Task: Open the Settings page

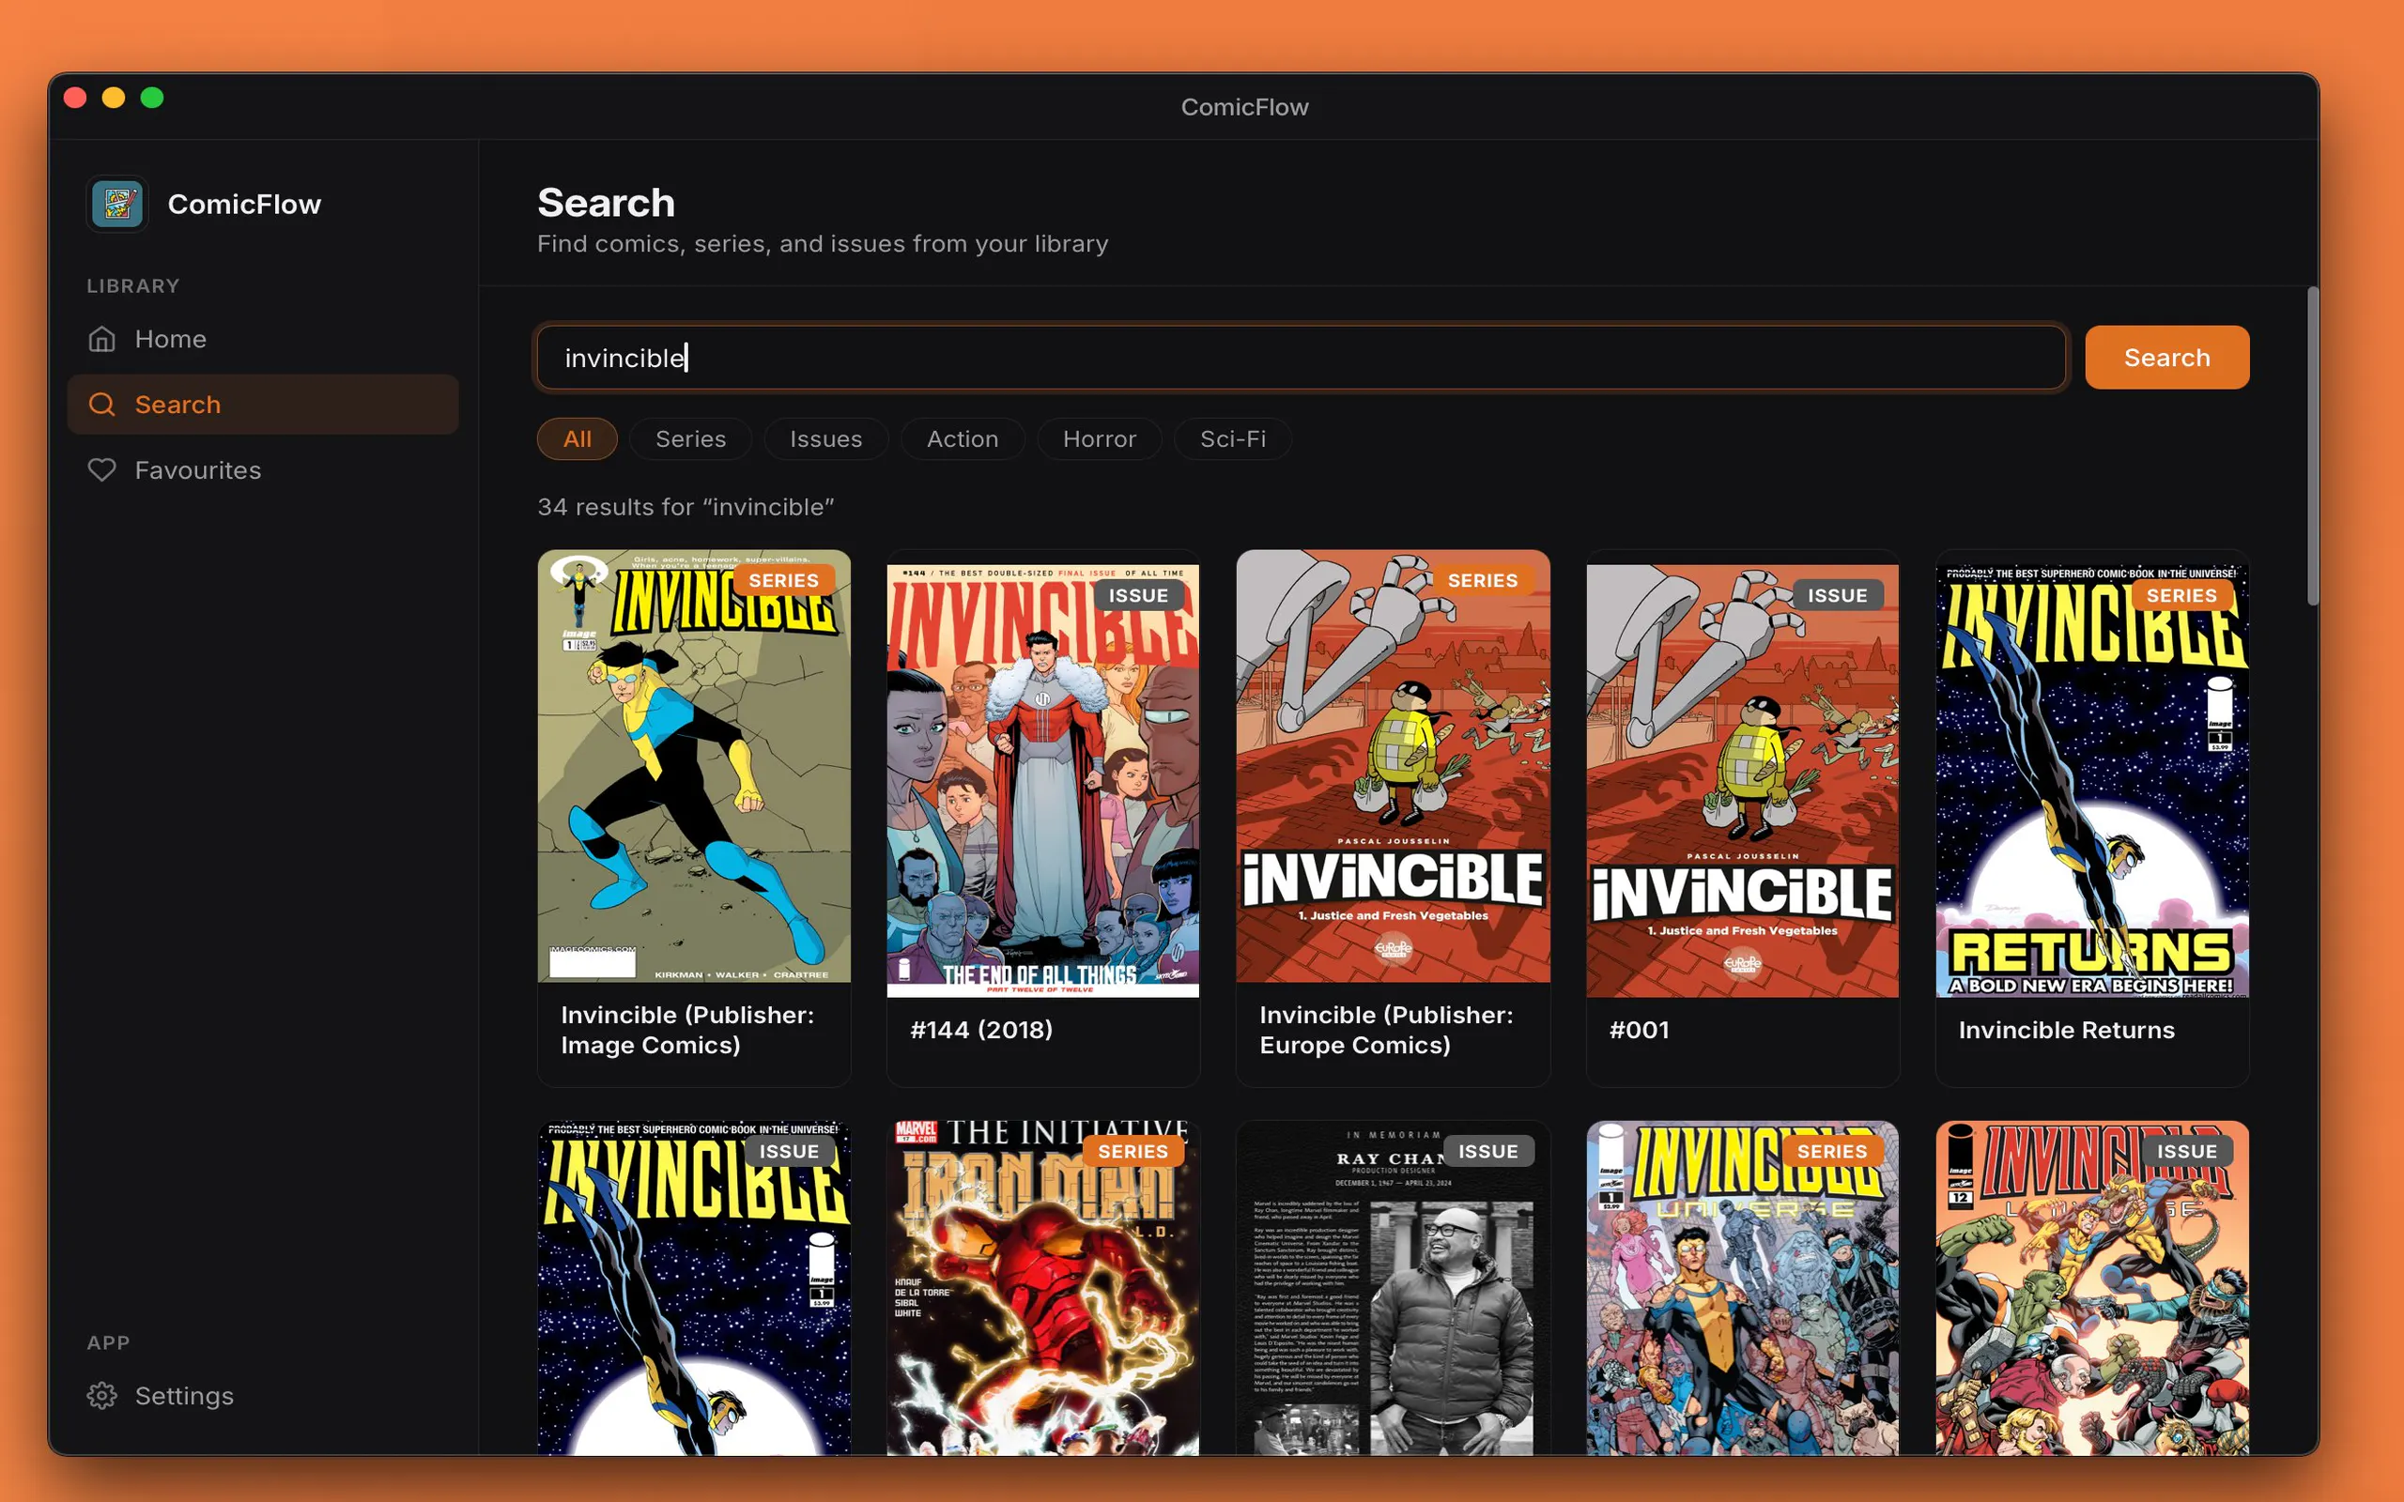Action: (262, 1396)
